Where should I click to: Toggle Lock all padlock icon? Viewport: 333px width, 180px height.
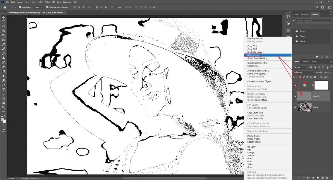coord(315,77)
